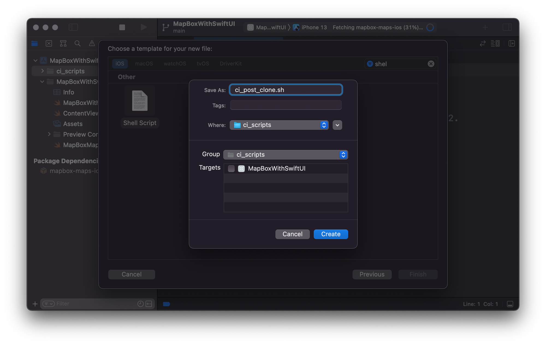Open the Source Control navigator icon
The height and width of the screenshot is (346, 546).
click(x=49, y=43)
